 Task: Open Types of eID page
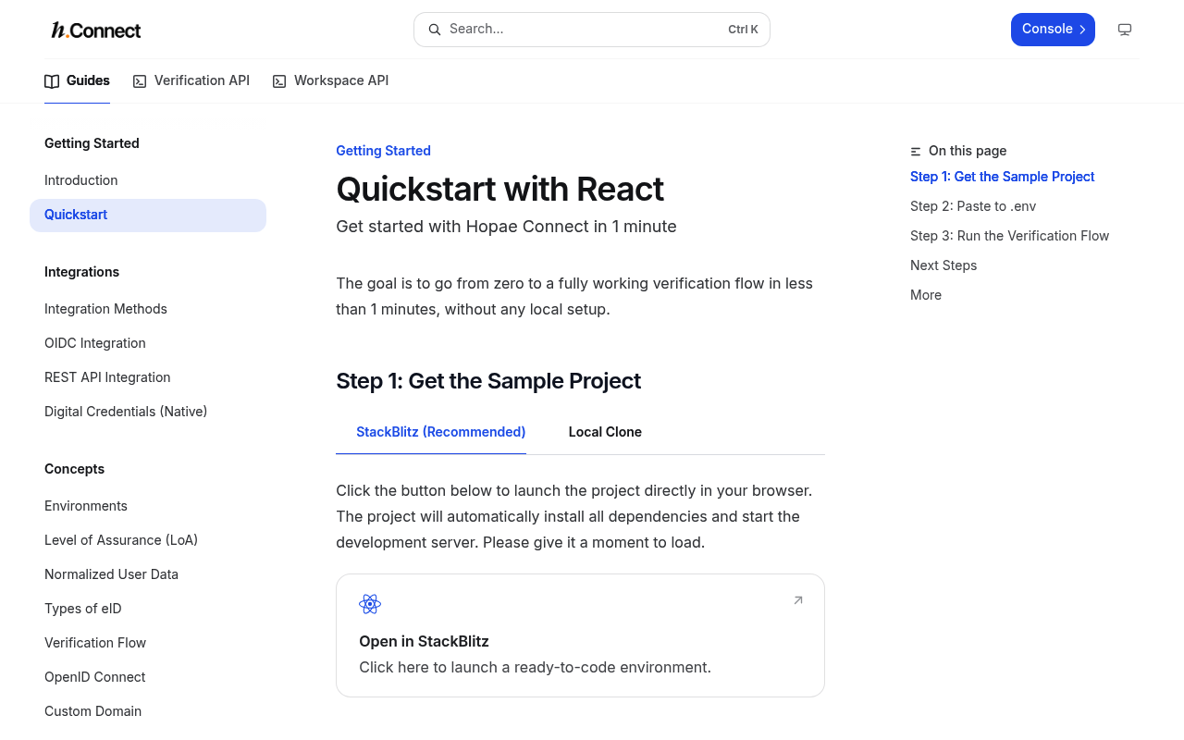148,609
